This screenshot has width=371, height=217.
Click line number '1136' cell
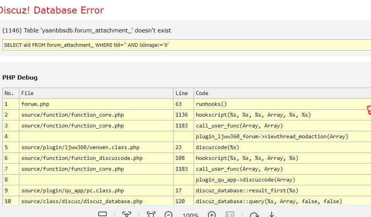click(x=183, y=115)
